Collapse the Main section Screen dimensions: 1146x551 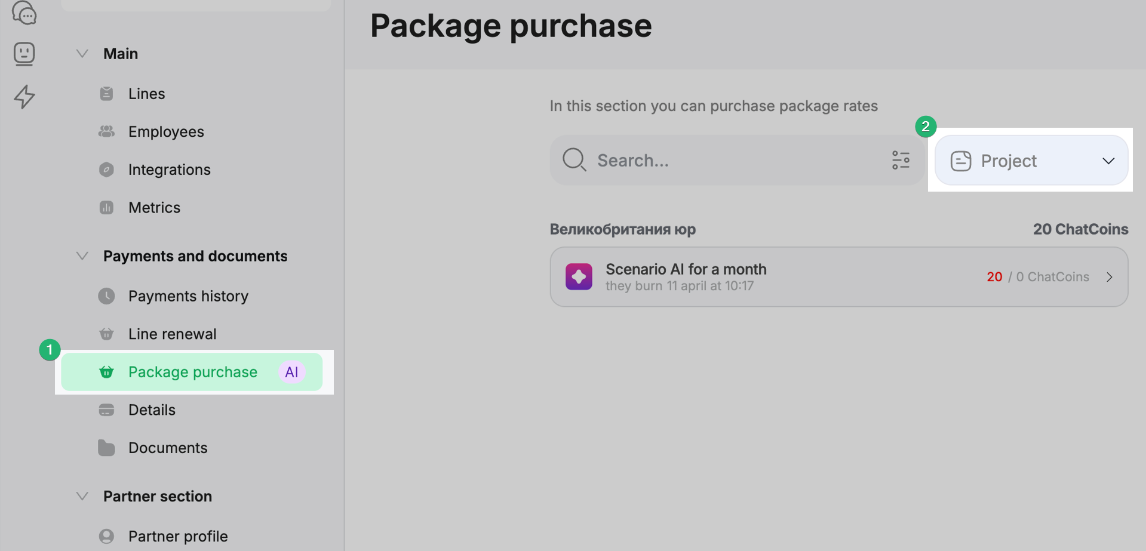click(x=82, y=54)
